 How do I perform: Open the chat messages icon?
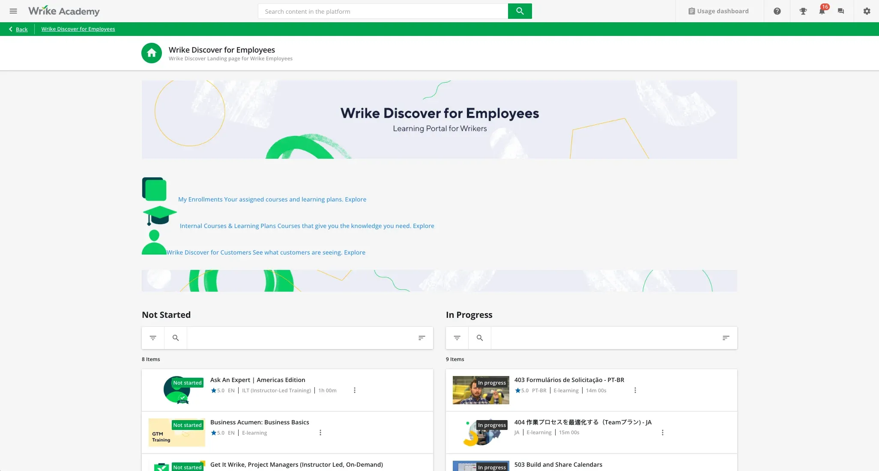pyautogui.click(x=841, y=11)
